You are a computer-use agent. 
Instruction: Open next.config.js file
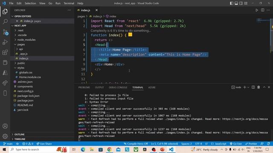tap(25, 91)
